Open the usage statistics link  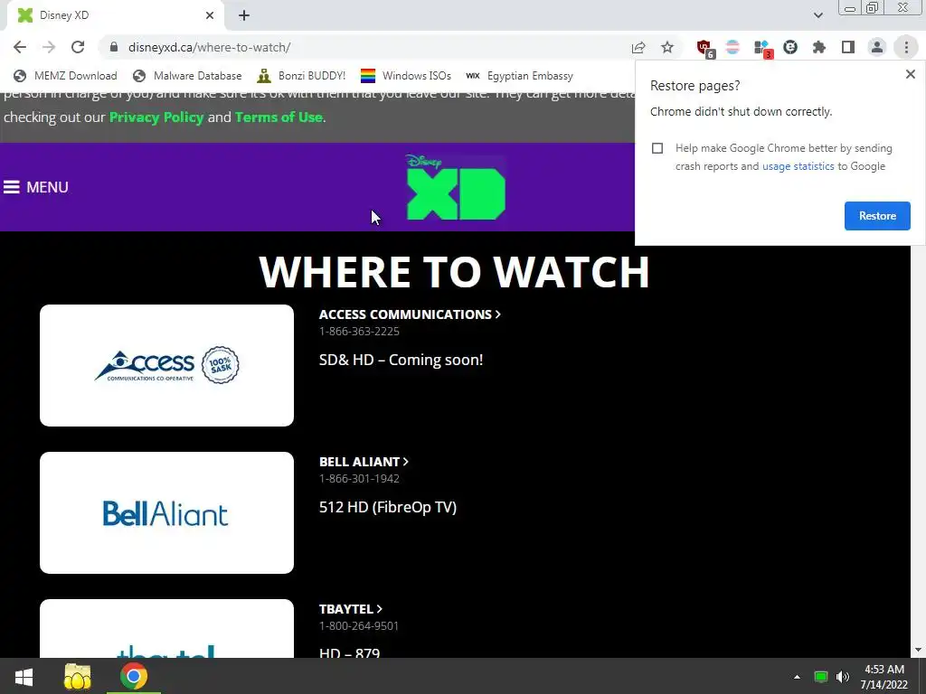coord(798,166)
